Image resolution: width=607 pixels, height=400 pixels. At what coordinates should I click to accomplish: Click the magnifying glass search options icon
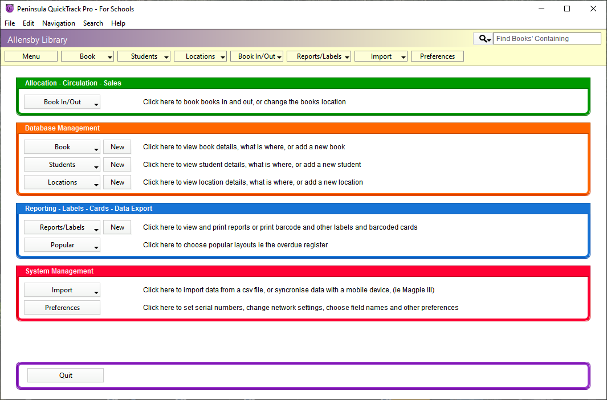coord(484,39)
